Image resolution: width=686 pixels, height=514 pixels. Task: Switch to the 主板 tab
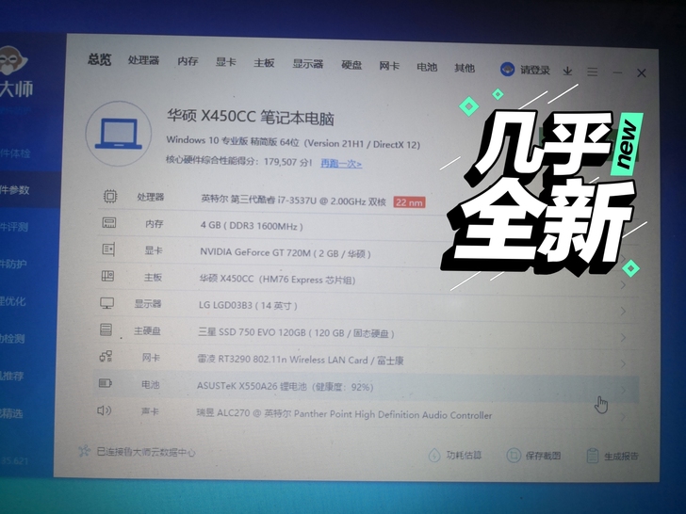(x=264, y=63)
